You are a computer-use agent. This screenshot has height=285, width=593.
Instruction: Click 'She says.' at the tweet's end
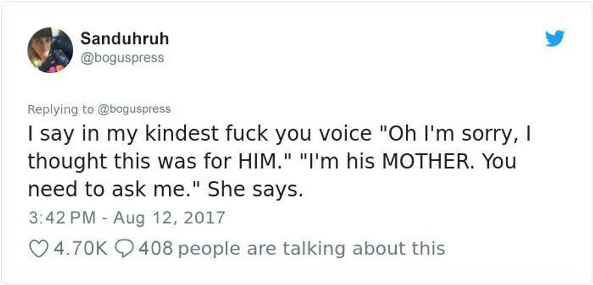tap(255, 191)
